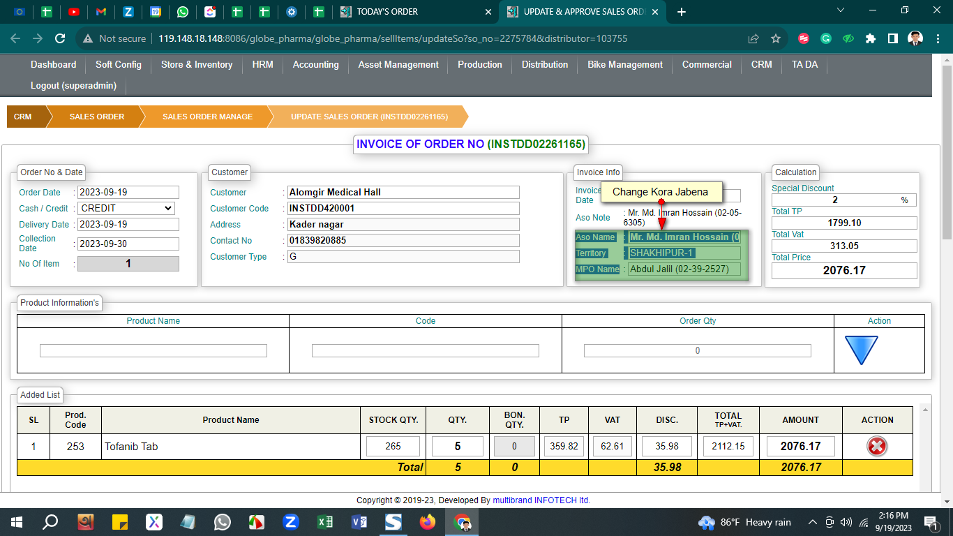This screenshot has height=536, width=953.
Task: Launch Excel from the Windows taskbar
Action: click(x=325, y=522)
